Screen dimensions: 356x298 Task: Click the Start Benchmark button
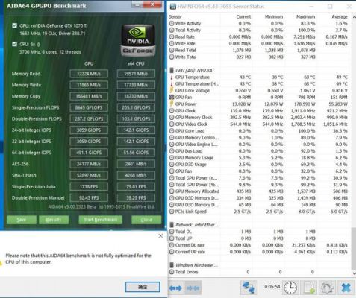(101, 220)
